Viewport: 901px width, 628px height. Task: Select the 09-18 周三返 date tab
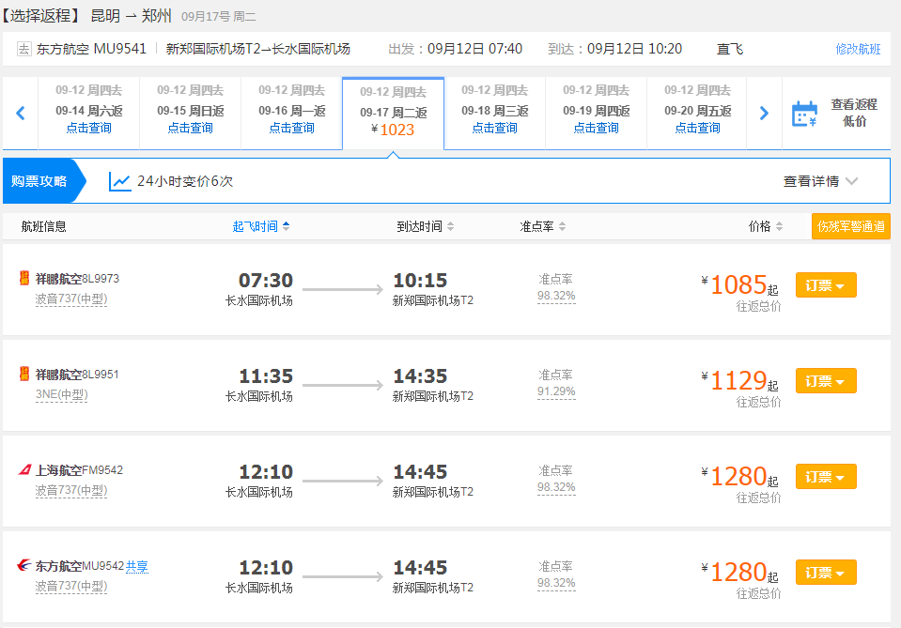click(495, 113)
